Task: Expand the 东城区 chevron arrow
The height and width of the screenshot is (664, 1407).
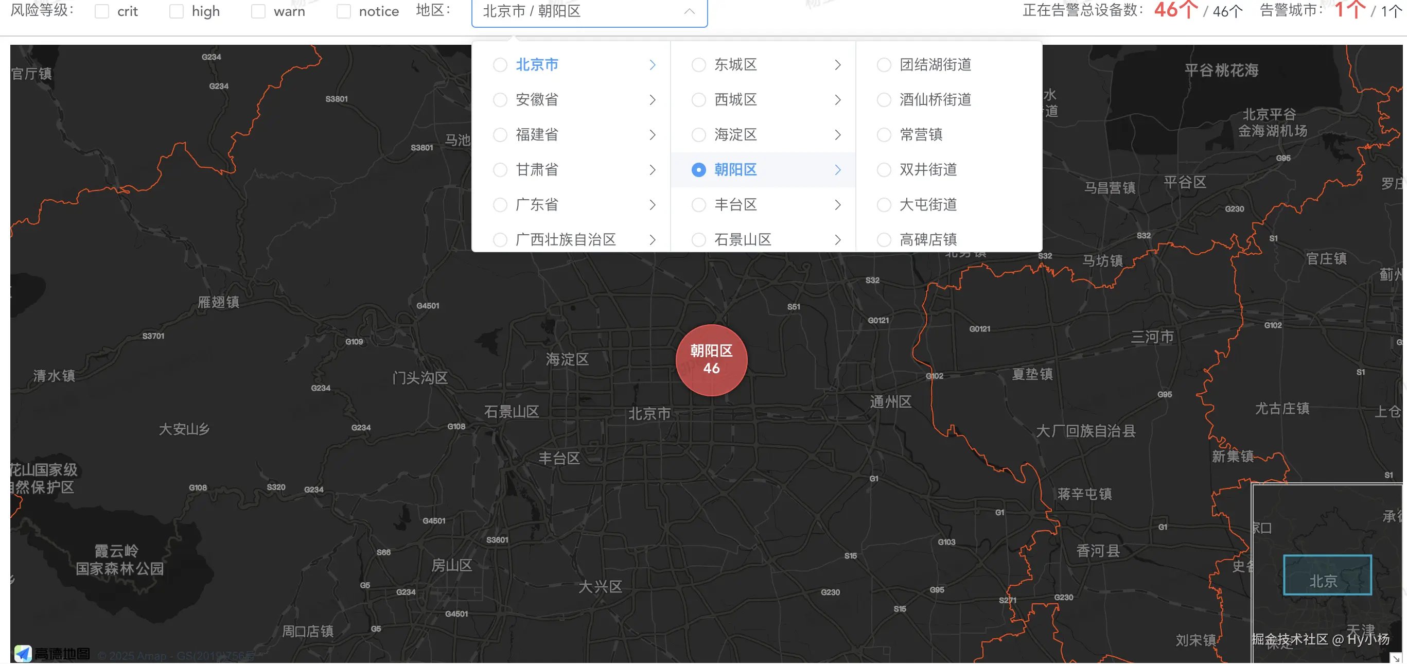Action: 837,65
